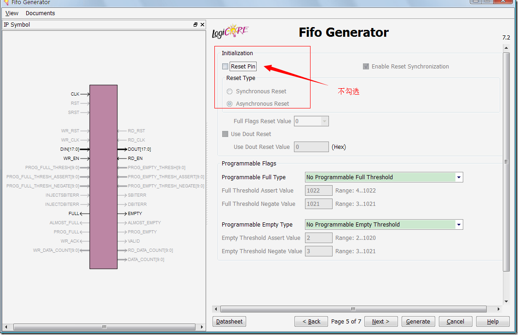Open the Programmable Empty Type dropdown
The height and width of the screenshot is (335, 518).
tap(459, 225)
